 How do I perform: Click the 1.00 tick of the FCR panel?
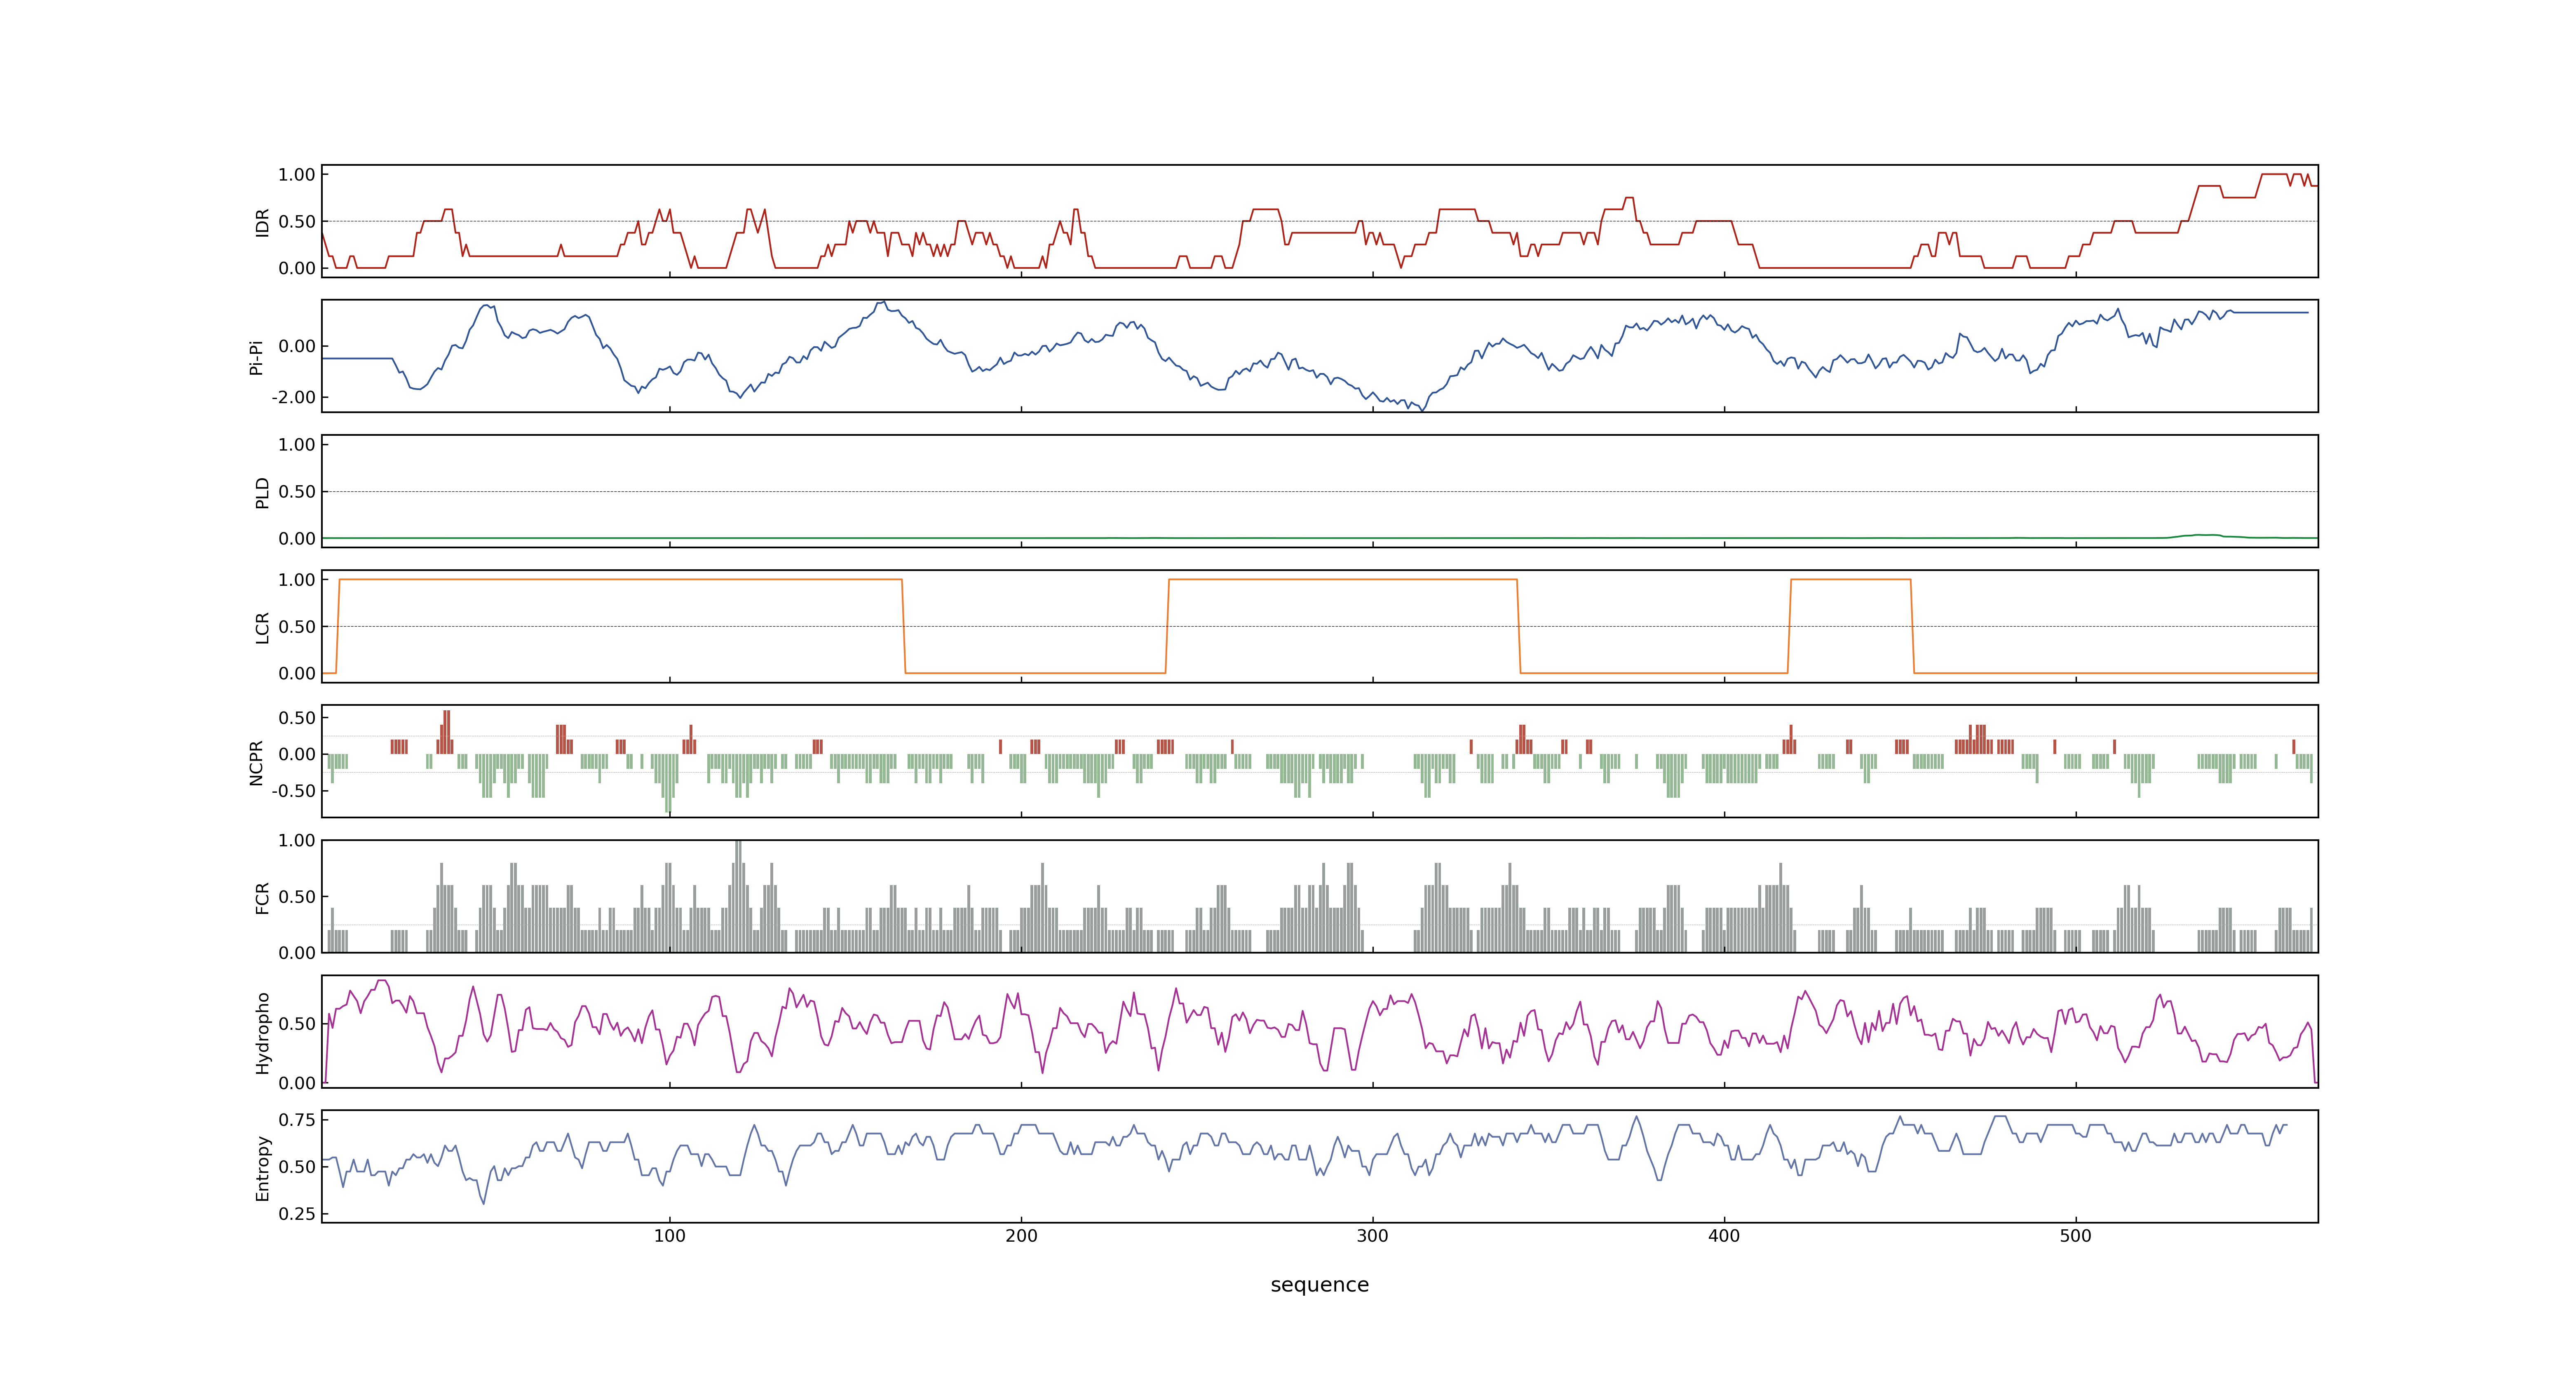click(297, 841)
